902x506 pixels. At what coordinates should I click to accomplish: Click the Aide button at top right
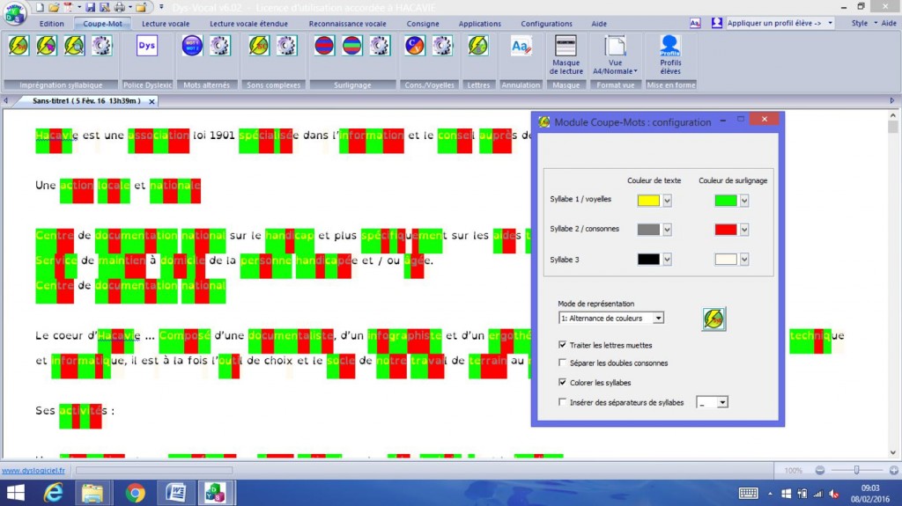tap(889, 23)
